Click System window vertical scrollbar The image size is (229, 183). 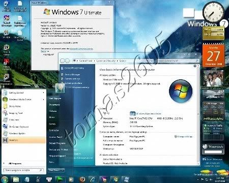198,114
